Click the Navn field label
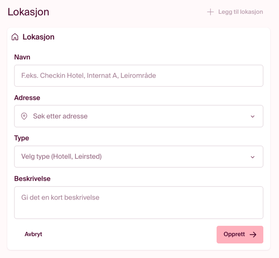Screen dimensions: 279x258 [22, 57]
